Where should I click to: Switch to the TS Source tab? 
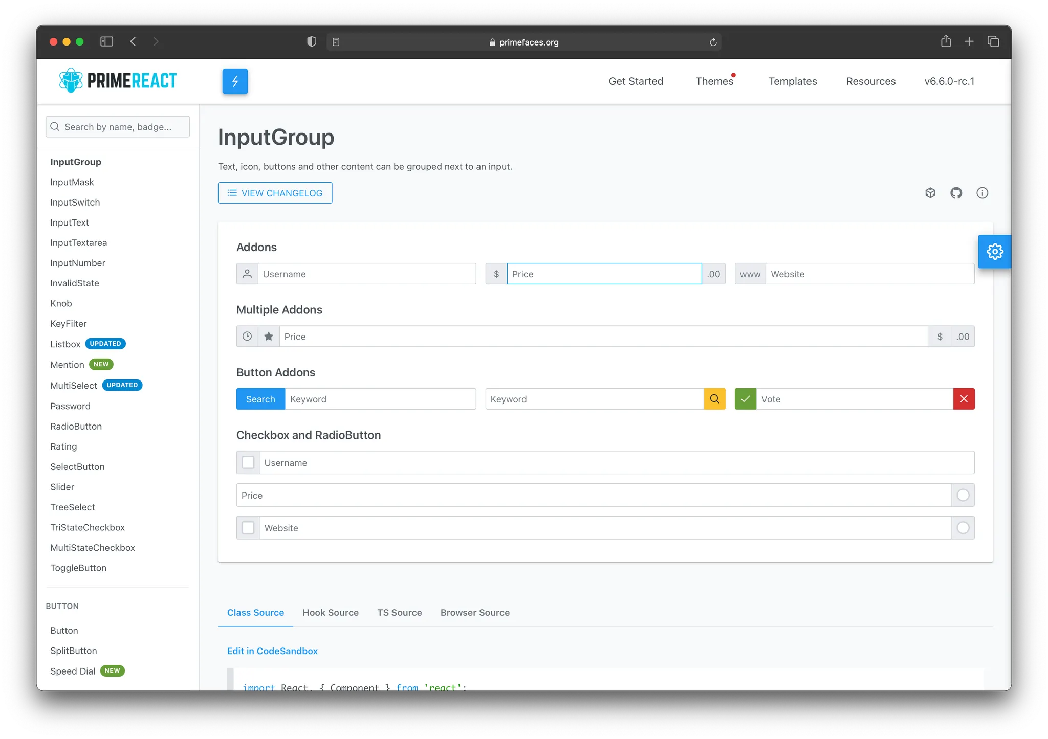pos(399,613)
